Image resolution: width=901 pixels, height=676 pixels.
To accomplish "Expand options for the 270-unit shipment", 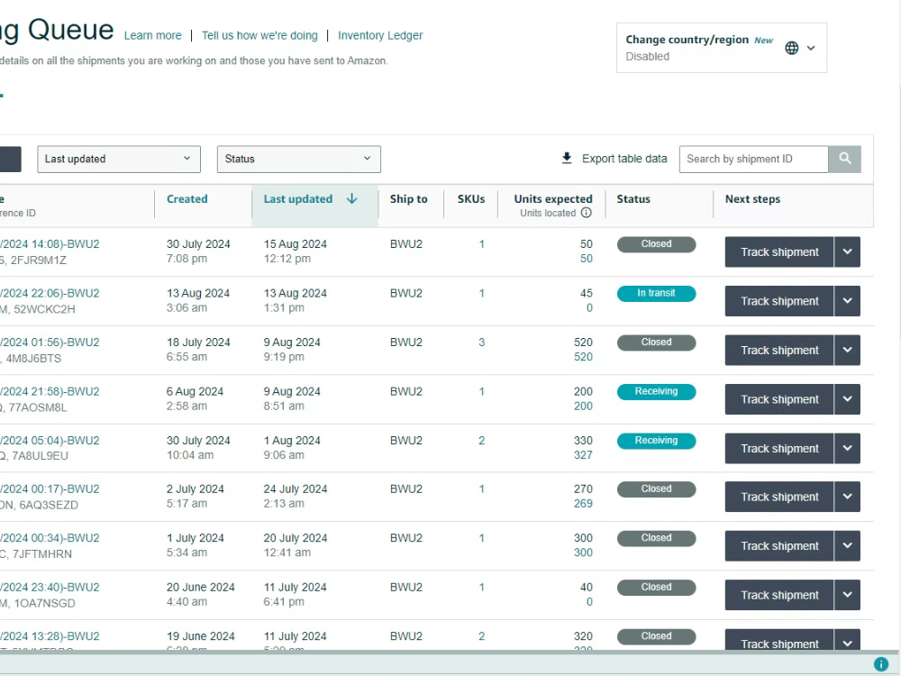I will (847, 497).
